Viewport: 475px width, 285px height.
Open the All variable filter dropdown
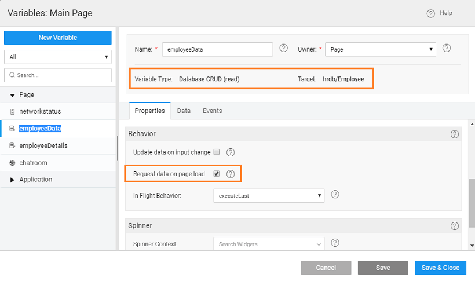point(57,57)
